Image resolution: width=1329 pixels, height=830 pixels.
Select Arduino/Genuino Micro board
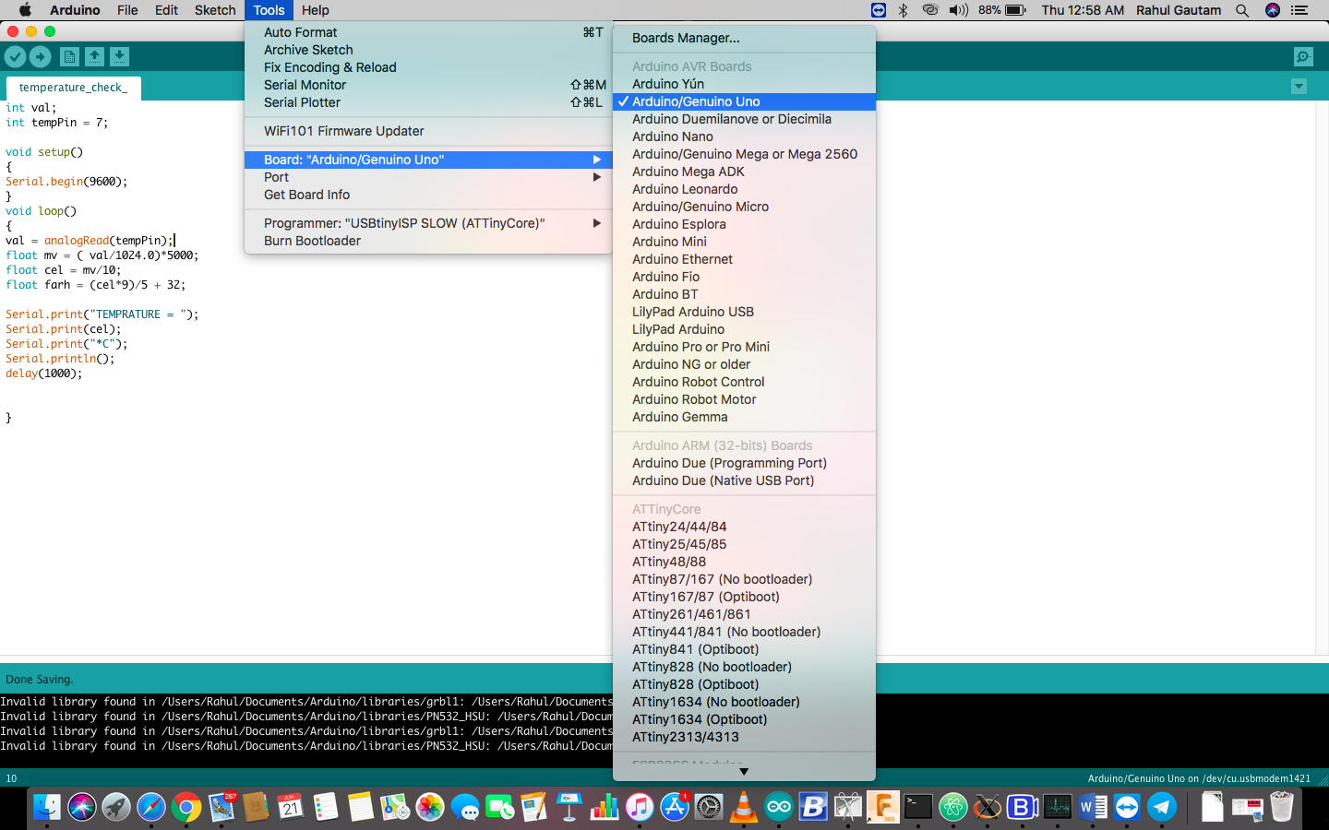tap(744, 207)
